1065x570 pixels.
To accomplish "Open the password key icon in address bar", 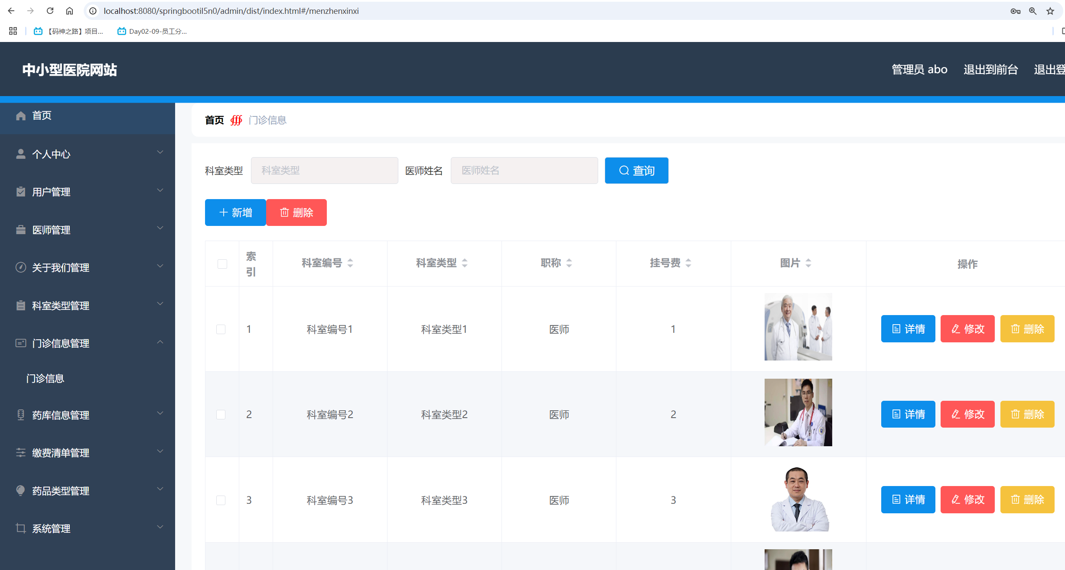I will tap(1015, 11).
